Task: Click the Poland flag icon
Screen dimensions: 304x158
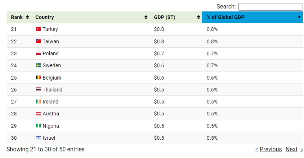Action: (38, 53)
